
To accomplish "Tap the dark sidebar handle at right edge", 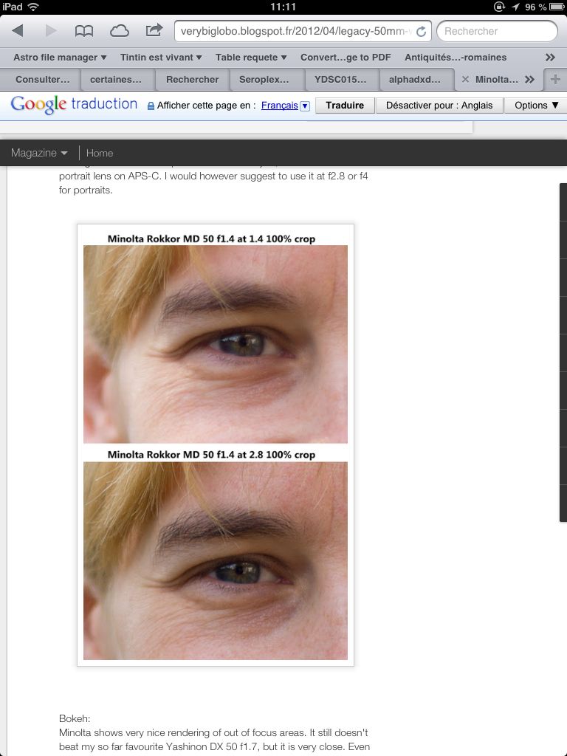I will coord(563,352).
